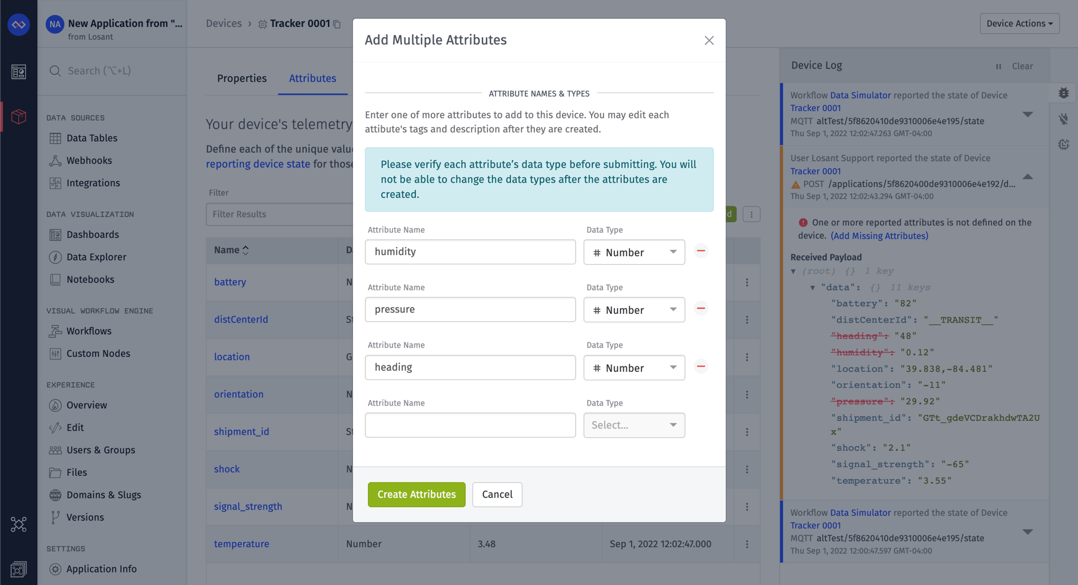
Task: Remove the pressure attribute via red minus icon
Action: [x=700, y=308]
